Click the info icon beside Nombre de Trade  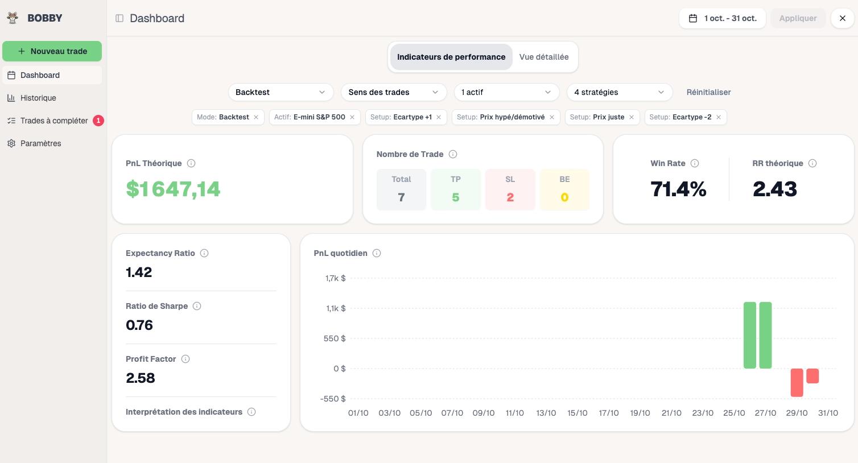click(453, 154)
